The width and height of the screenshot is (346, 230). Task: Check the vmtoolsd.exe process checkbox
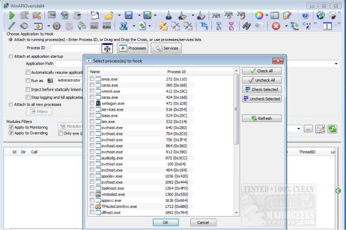92,194
